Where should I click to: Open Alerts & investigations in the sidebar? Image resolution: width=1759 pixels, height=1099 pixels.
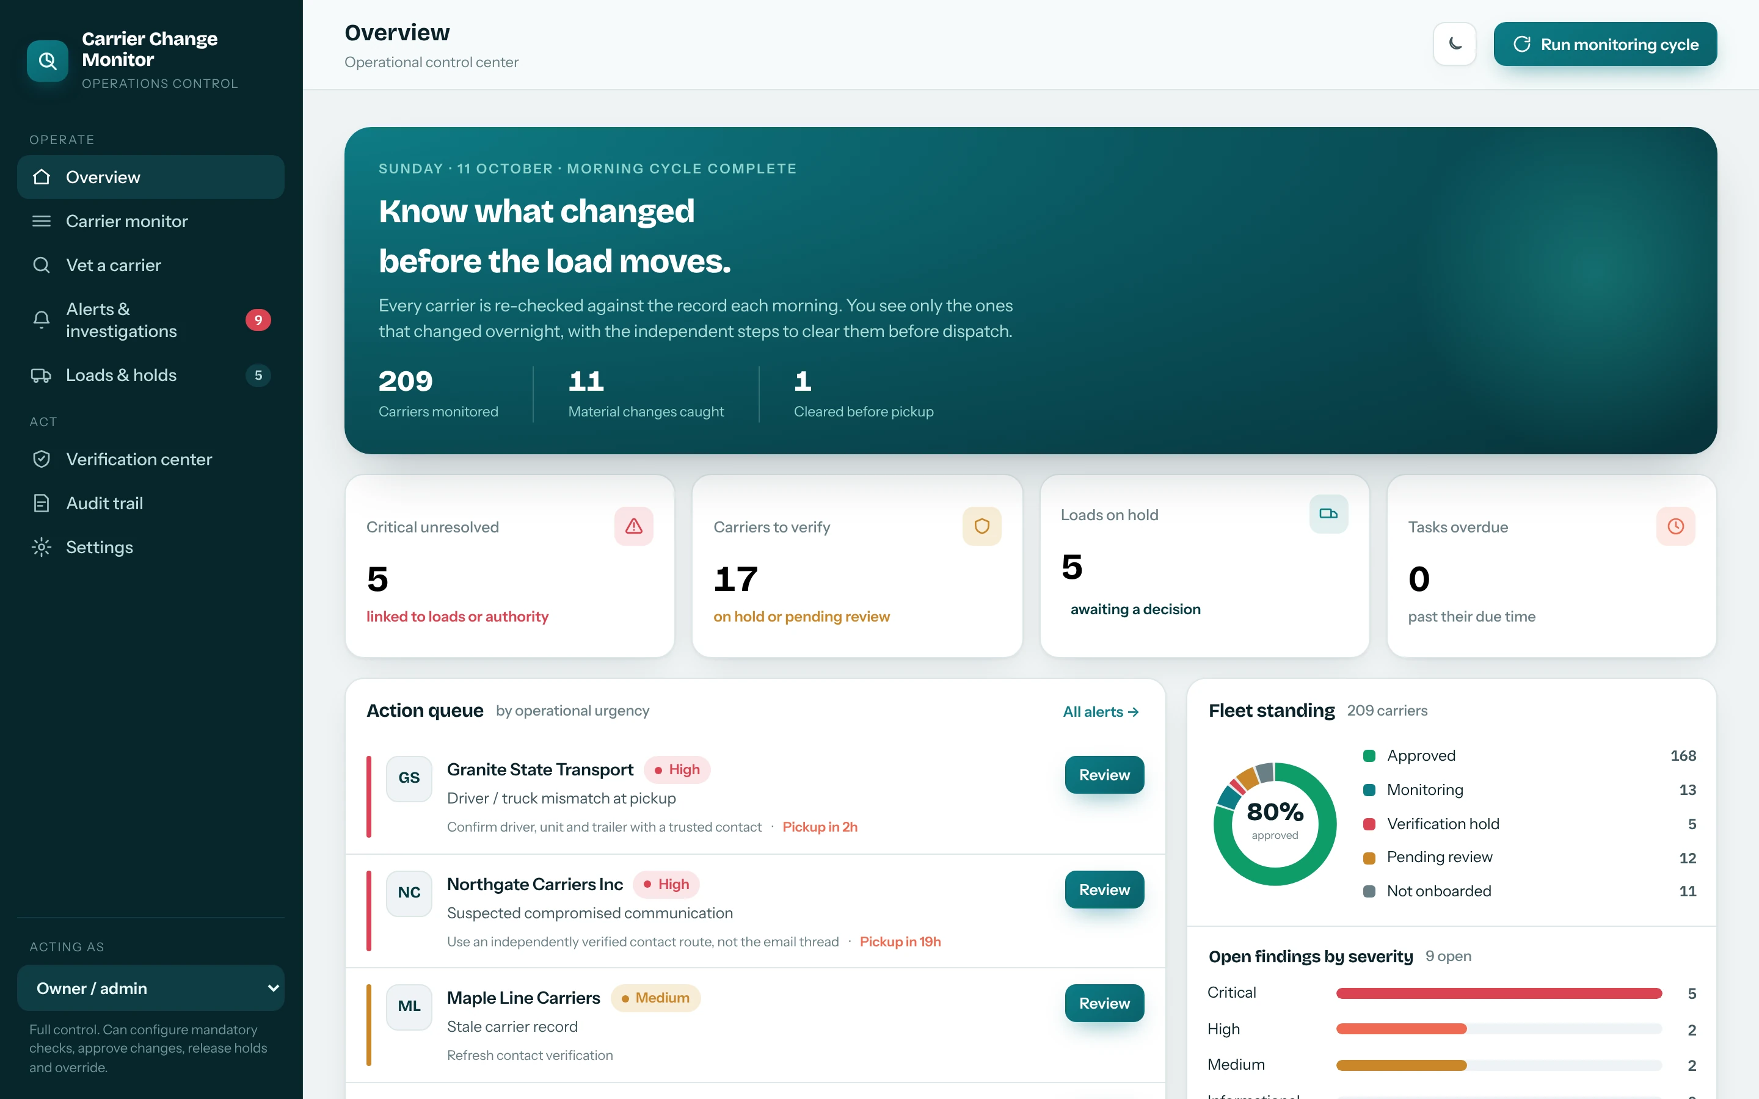150,320
